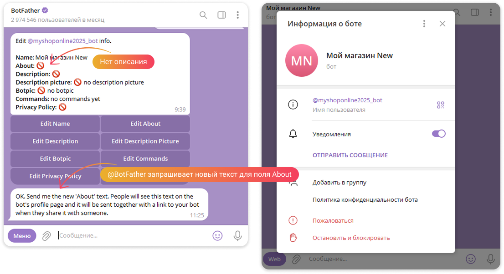The width and height of the screenshot is (504, 274).
Task: Focus the Сообщение input in the BotFather chat
Action: pyautogui.click(x=132, y=236)
